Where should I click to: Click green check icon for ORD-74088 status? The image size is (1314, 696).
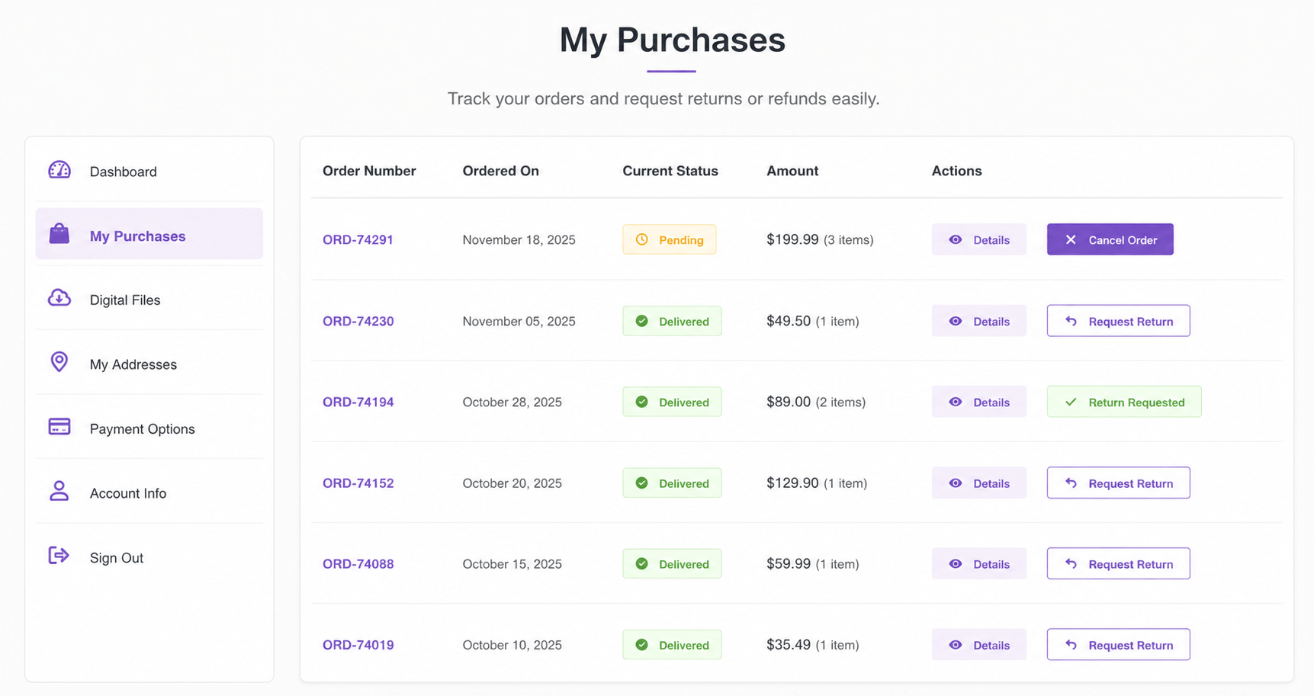tap(642, 564)
